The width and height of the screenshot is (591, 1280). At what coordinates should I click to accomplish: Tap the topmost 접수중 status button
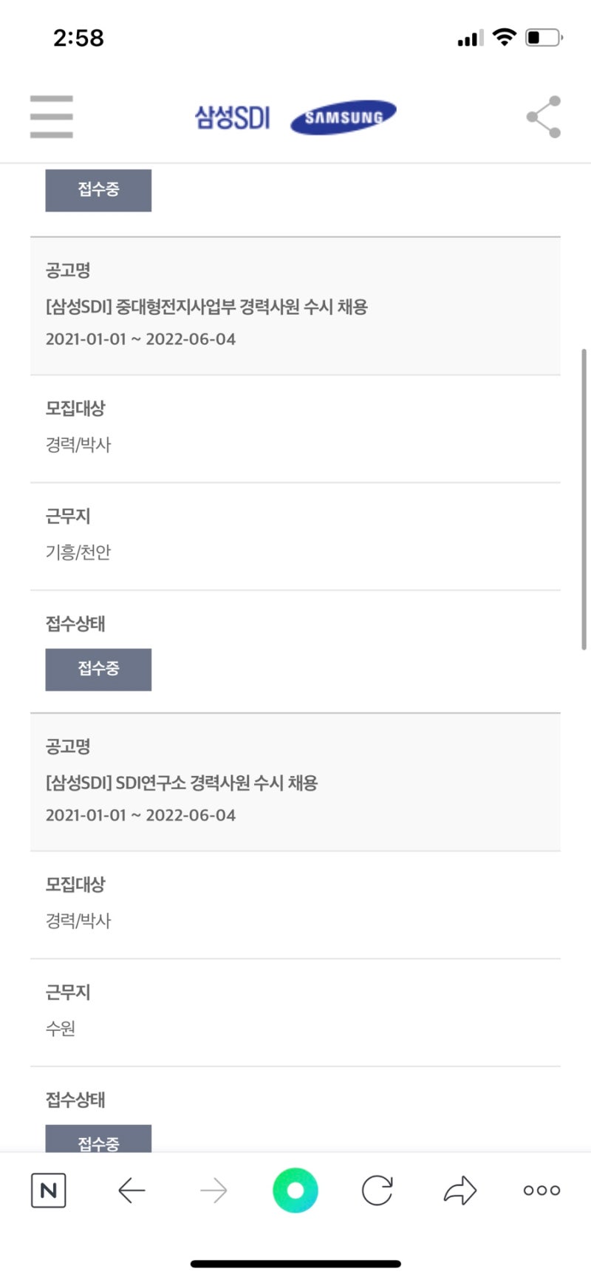coord(98,190)
